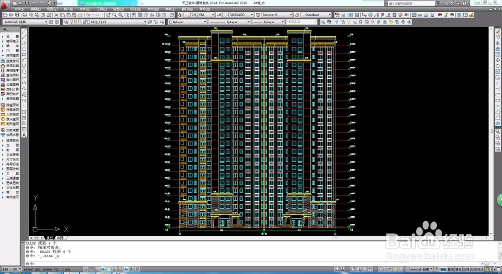Toggle Object Snap in status bar
The width and height of the screenshot is (502, 274).
point(109,269)
